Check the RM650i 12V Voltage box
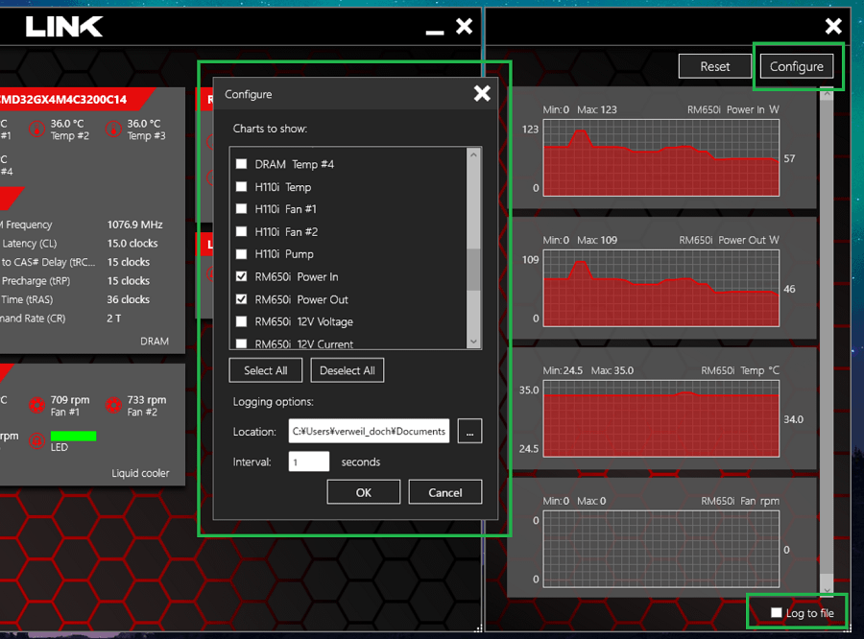 pos(241,321)
